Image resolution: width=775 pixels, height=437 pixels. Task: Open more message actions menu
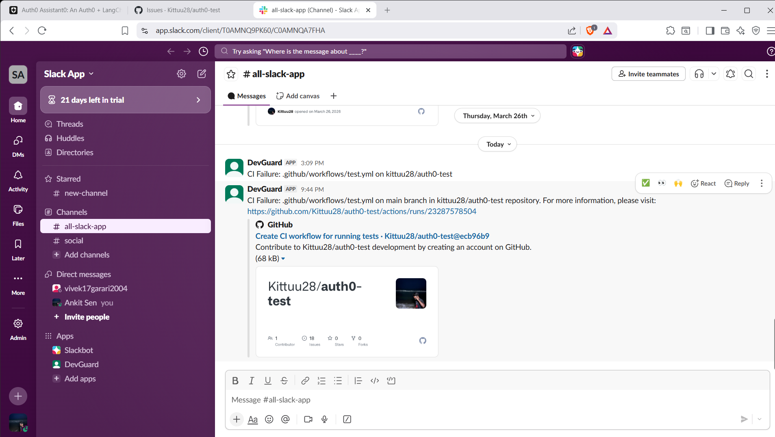[762, 183]
